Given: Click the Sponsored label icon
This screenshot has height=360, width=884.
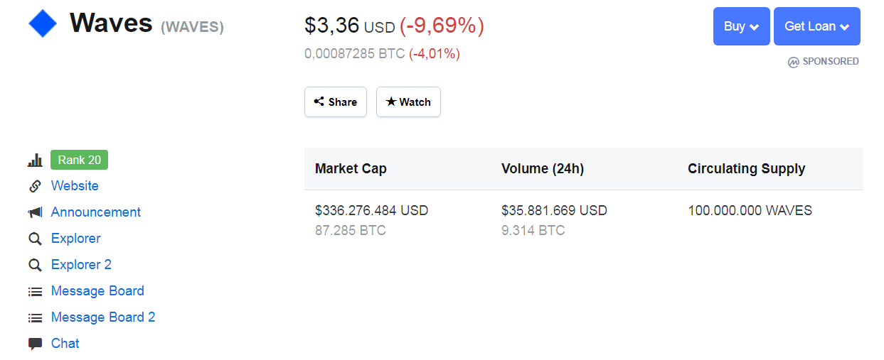Looking at the screenshot, I should (x=794, y=62).
